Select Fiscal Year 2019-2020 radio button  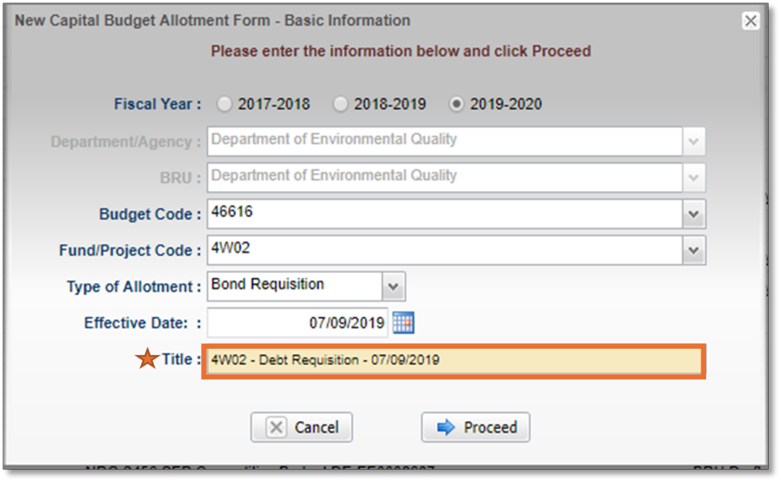point(457,104)
